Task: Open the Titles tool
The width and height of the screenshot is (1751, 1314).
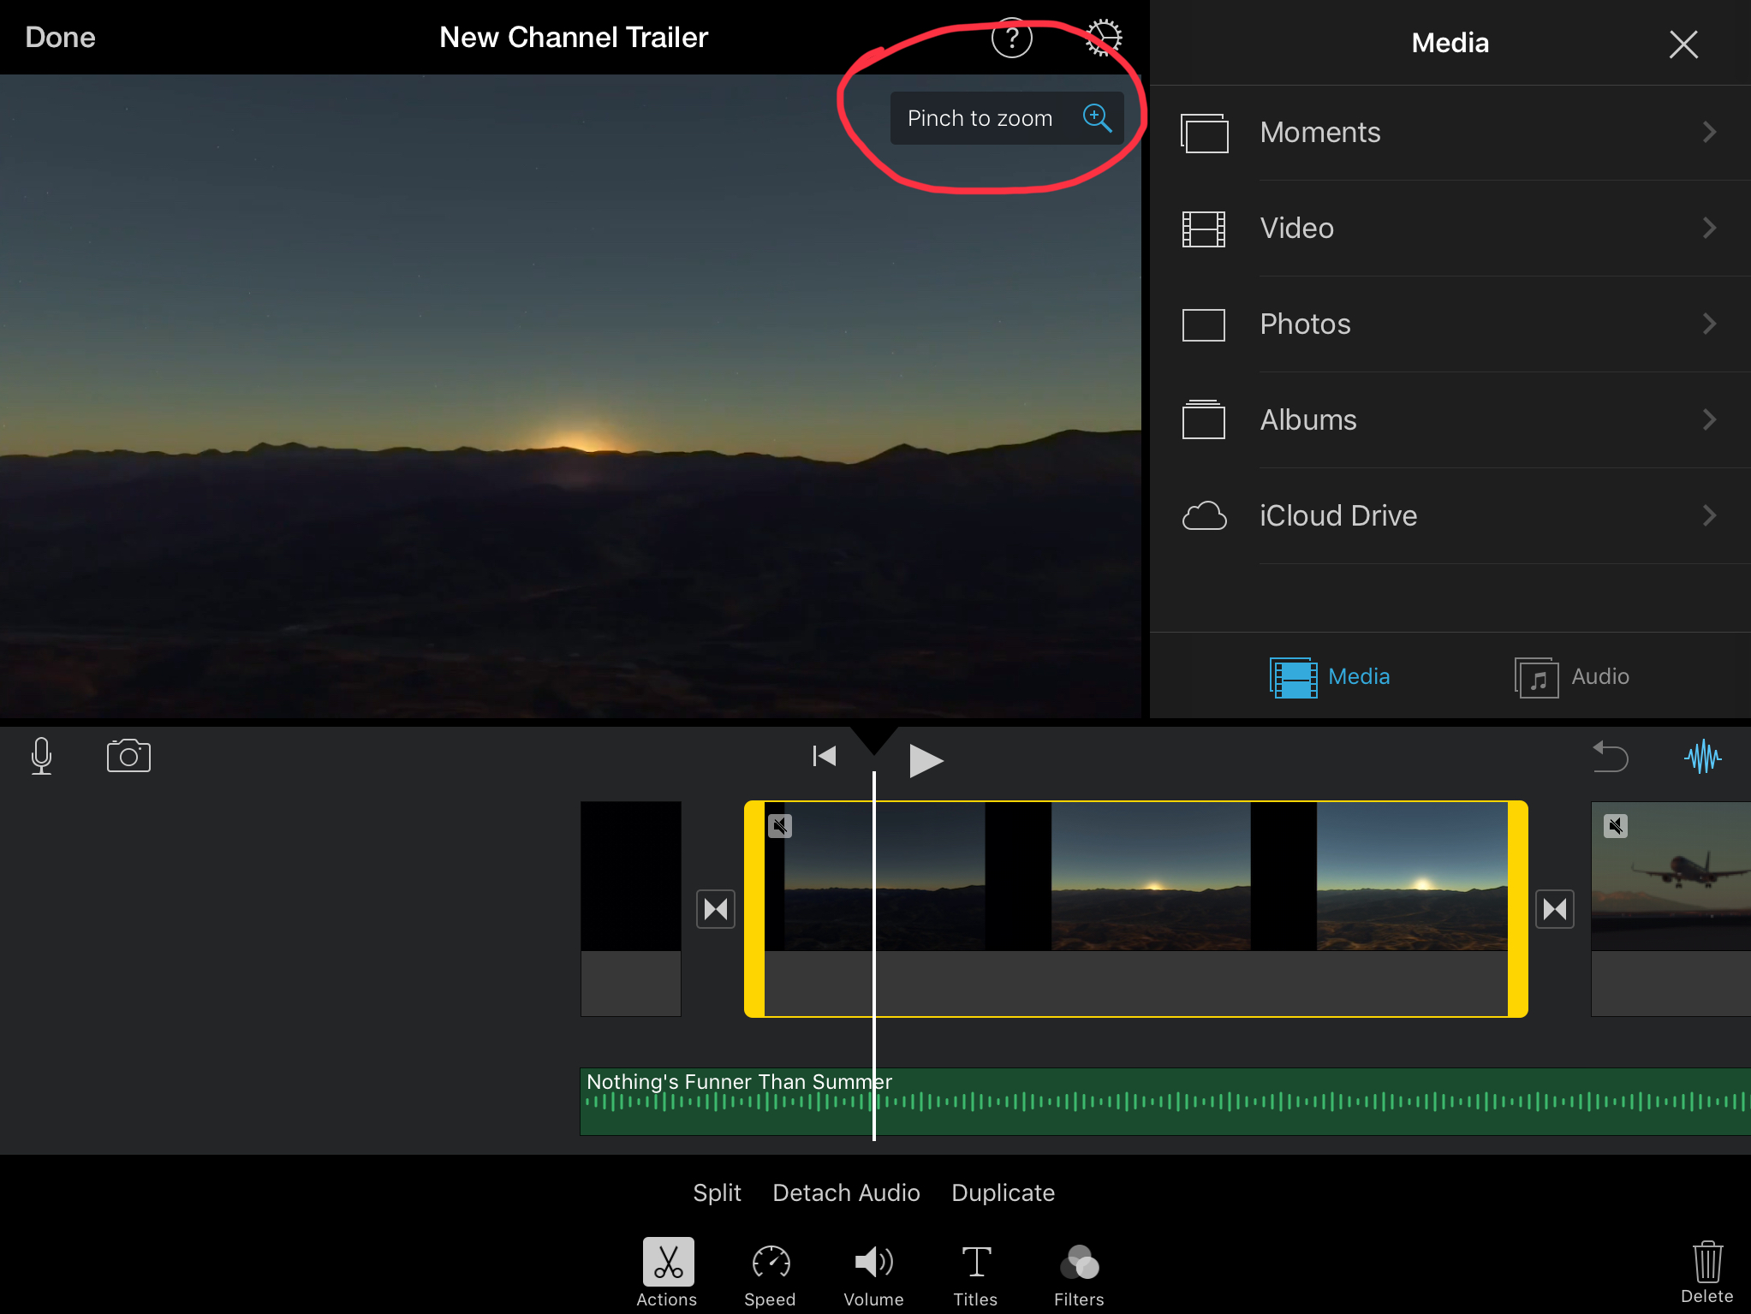Action: (975, 1274)
